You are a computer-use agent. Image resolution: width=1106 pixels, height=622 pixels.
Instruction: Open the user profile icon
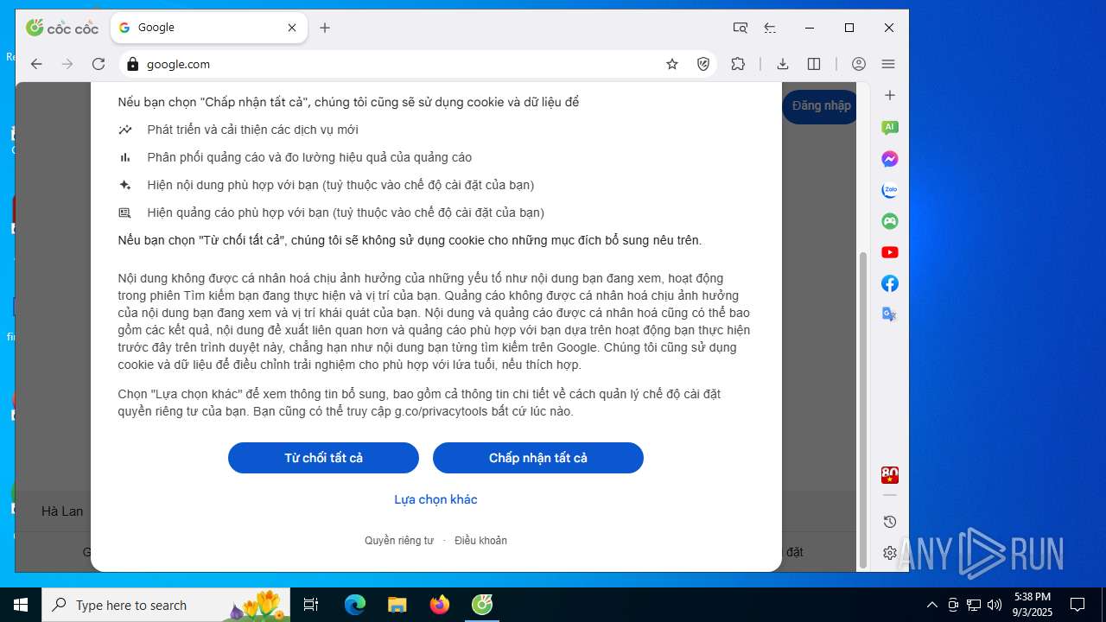click(x=859, y=64)
